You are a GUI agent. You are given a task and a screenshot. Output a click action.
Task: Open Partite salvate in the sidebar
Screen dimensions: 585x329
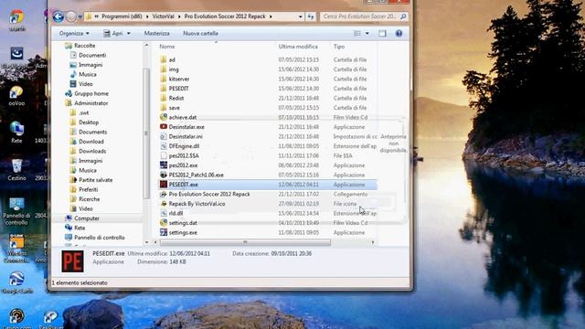[x=95, y=180]
